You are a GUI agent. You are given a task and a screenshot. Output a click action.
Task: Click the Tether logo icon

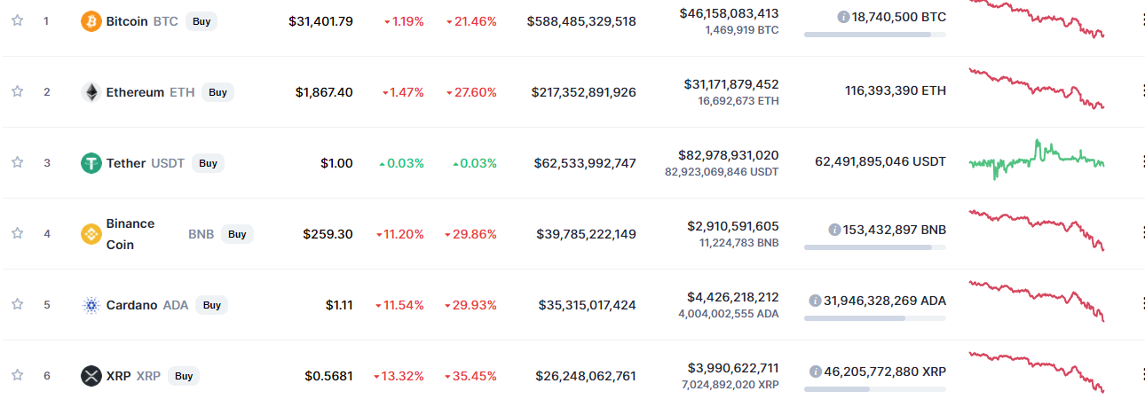pos(91,163)
